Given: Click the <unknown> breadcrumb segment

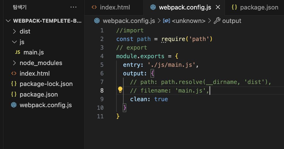Looking at the screenshot, I should [x=188, y=21].
